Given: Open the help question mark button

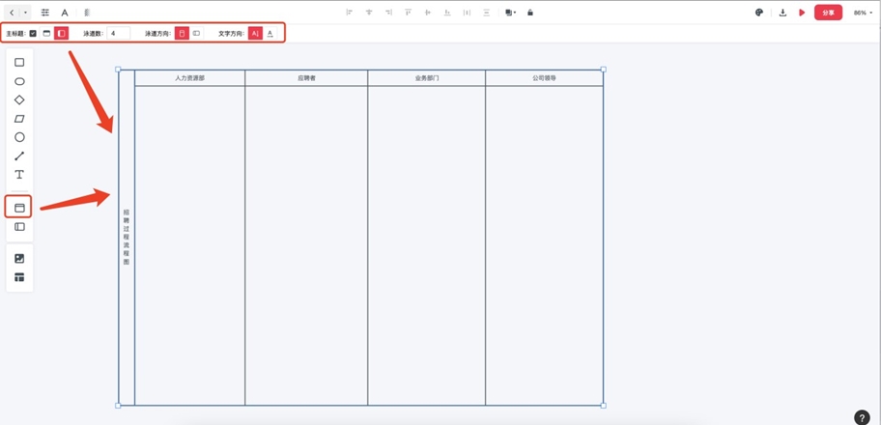Looking at the screenshot, I should point(863,417).
